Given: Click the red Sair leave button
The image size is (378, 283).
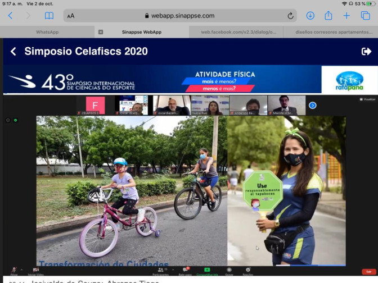Looking at the screenshot, I should pyautogui.click(x=368, y=271).
